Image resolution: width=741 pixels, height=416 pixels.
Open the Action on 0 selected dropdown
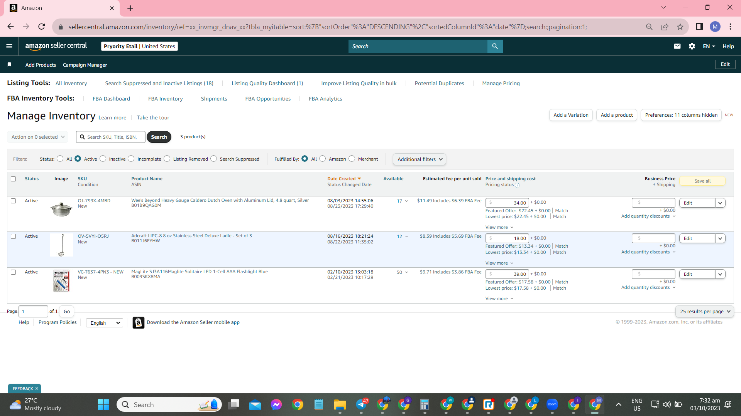click(x=38, y=137)
